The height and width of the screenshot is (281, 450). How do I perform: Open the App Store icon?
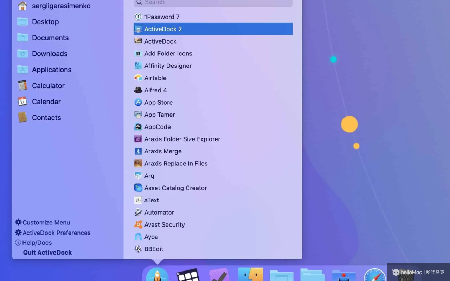pyautogui.click(x=138, y=102)
